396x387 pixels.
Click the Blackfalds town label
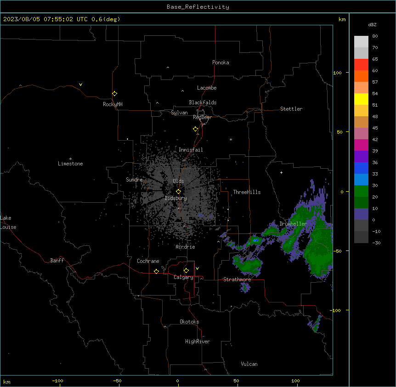click(203, 102)
